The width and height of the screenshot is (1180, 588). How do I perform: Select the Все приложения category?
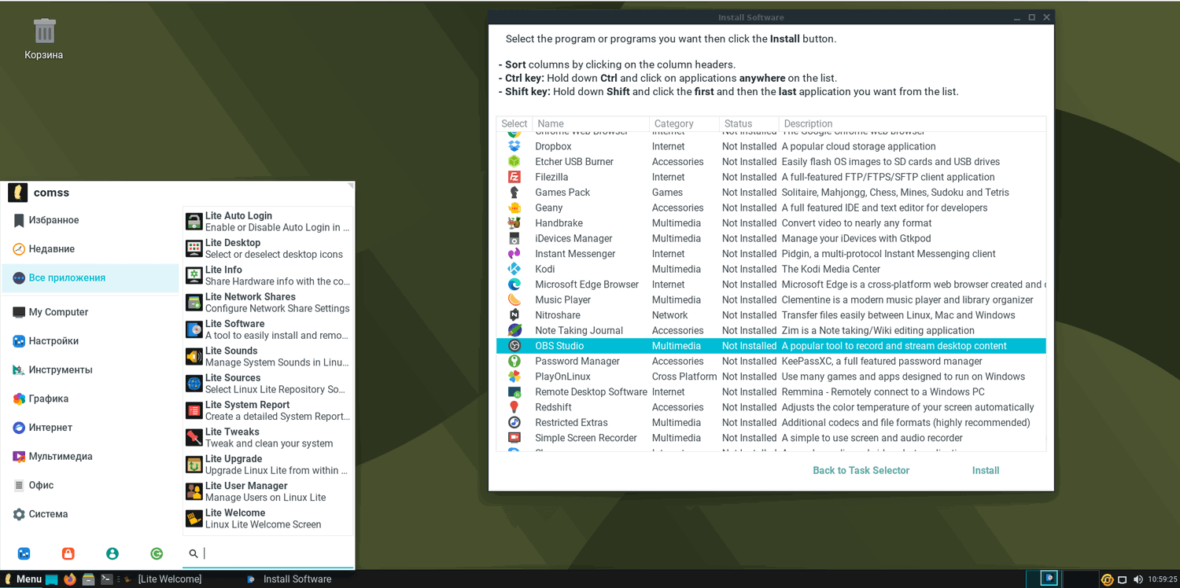[91, 277]
